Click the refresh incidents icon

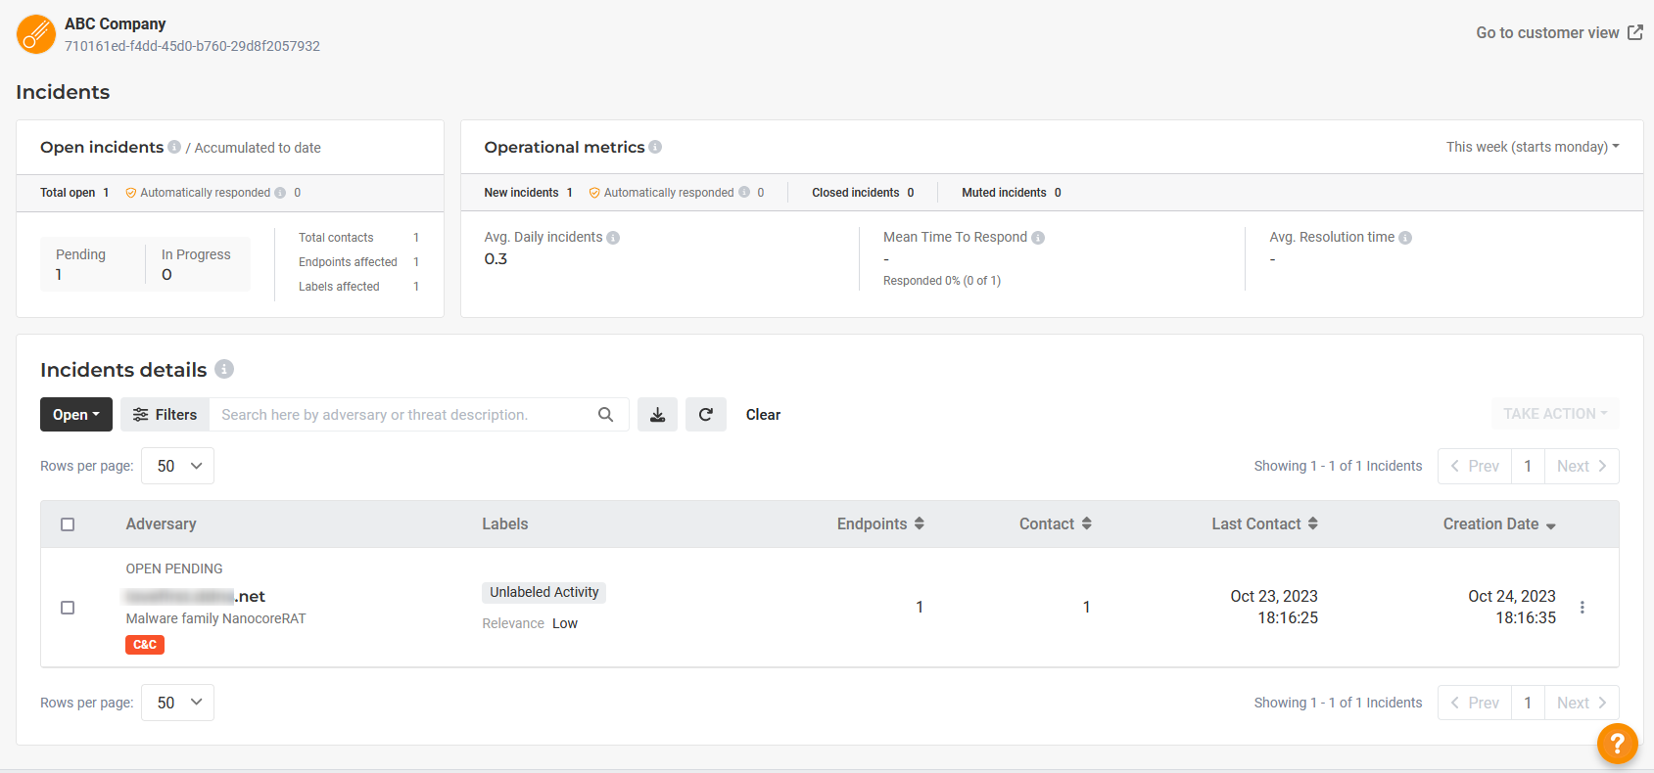705,415
